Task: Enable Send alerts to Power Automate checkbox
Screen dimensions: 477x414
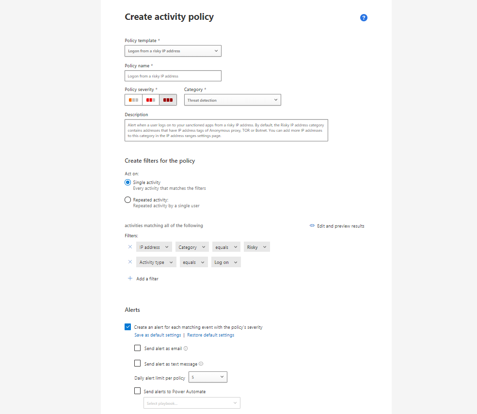Action: coord(138,391)
